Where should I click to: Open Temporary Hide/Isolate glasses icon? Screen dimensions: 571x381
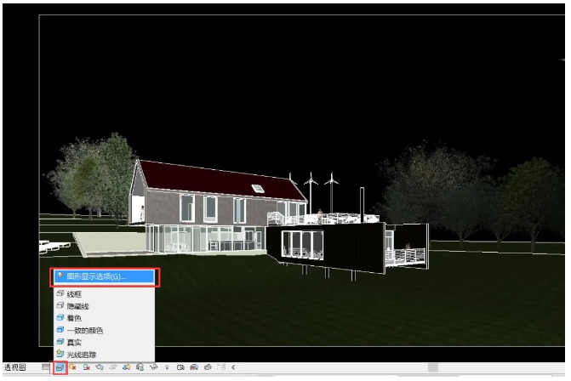pyautogui.click(x=153, y=367)
